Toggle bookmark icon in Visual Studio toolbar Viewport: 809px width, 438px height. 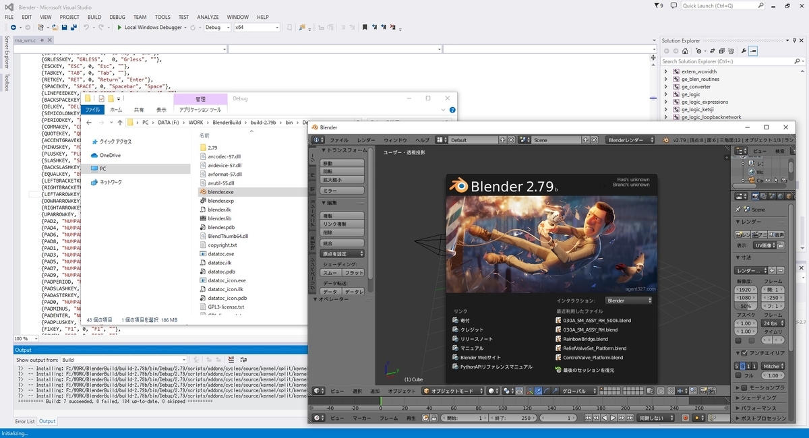(x=365, y=28)
